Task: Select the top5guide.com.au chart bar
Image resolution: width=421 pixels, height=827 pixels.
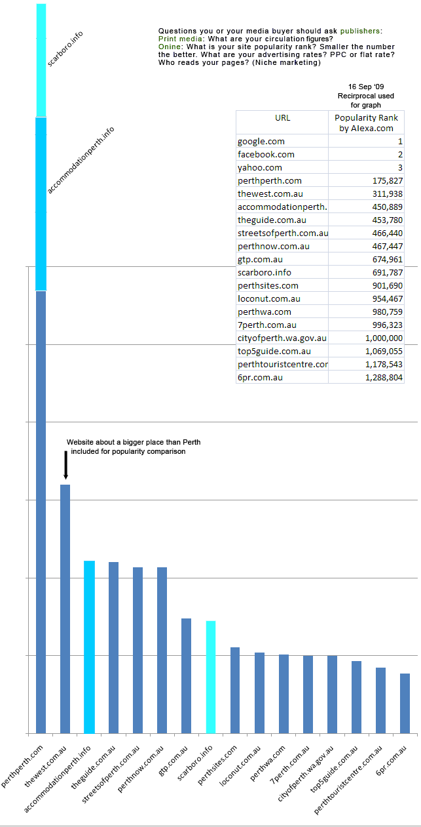Action: point(357,697)
